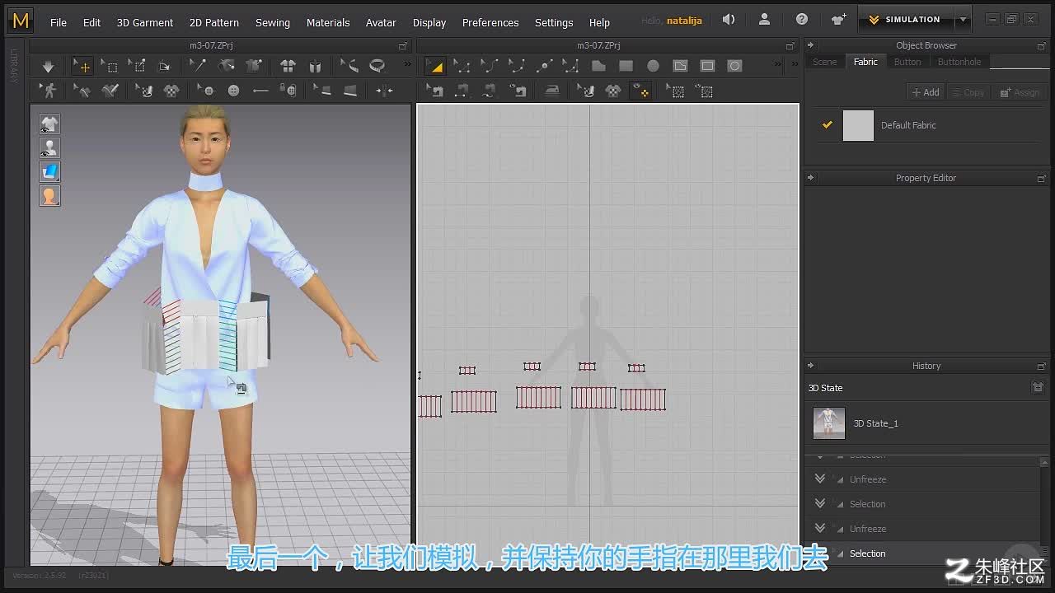This screenshot has height=593, width=1055.
Task: Select the 3D checkered garment texture icon
Action: [x=171, y=91]
